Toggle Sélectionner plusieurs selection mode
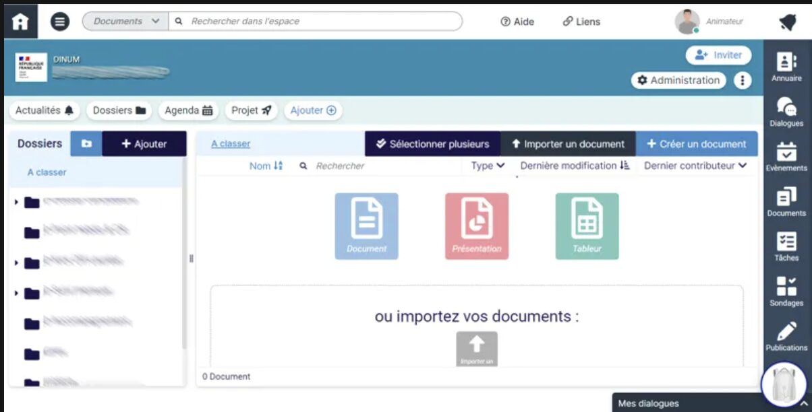 (x=432, y=144)
